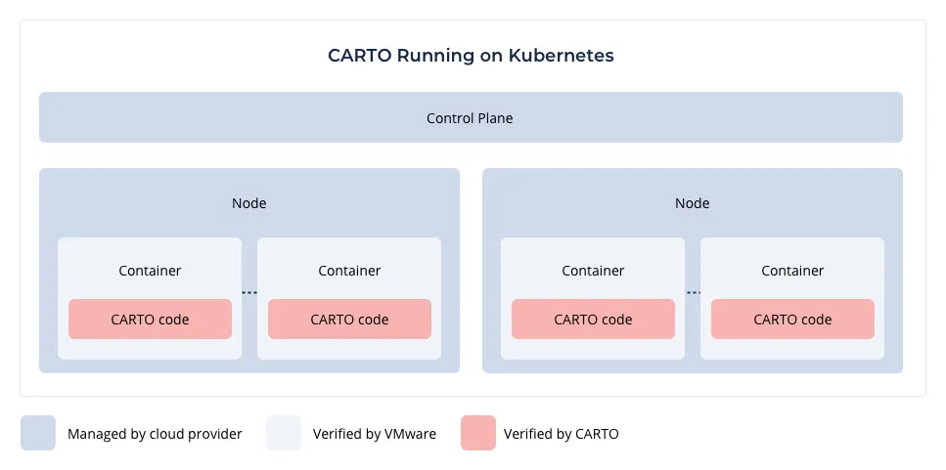This screenshot has height=470, width=946.
Task: Click the "Verified by CARTO" legend text
Action: [561, 434]
